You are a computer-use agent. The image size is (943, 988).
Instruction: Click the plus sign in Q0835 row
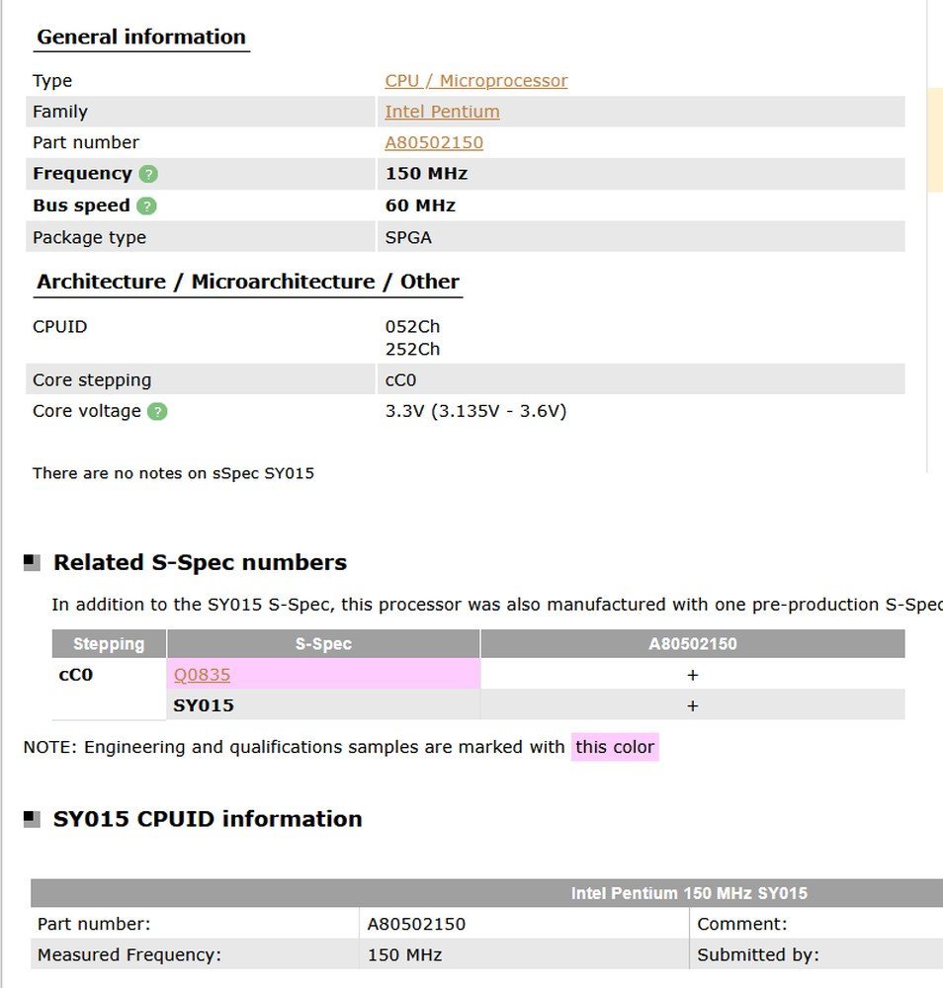click(693, 675)
